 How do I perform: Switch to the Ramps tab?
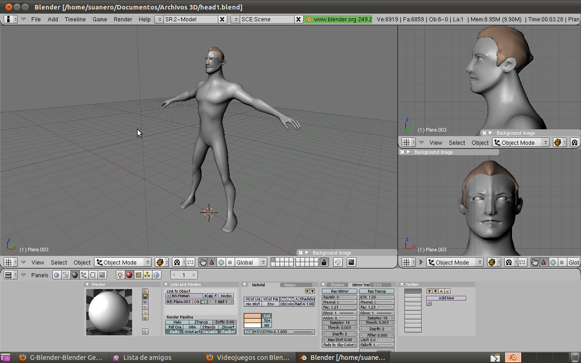tap(290, 285)
